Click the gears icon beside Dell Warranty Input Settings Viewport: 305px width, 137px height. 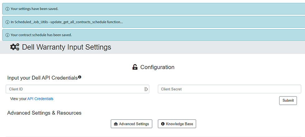pyautogui.click(x=15, y=47)
